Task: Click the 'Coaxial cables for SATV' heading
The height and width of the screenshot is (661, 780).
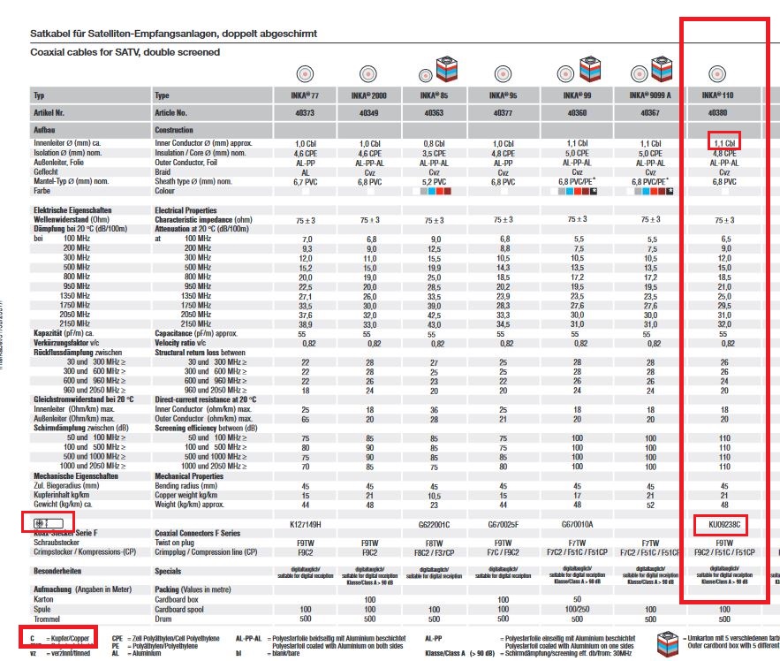Action: click(x=125, y=53)
